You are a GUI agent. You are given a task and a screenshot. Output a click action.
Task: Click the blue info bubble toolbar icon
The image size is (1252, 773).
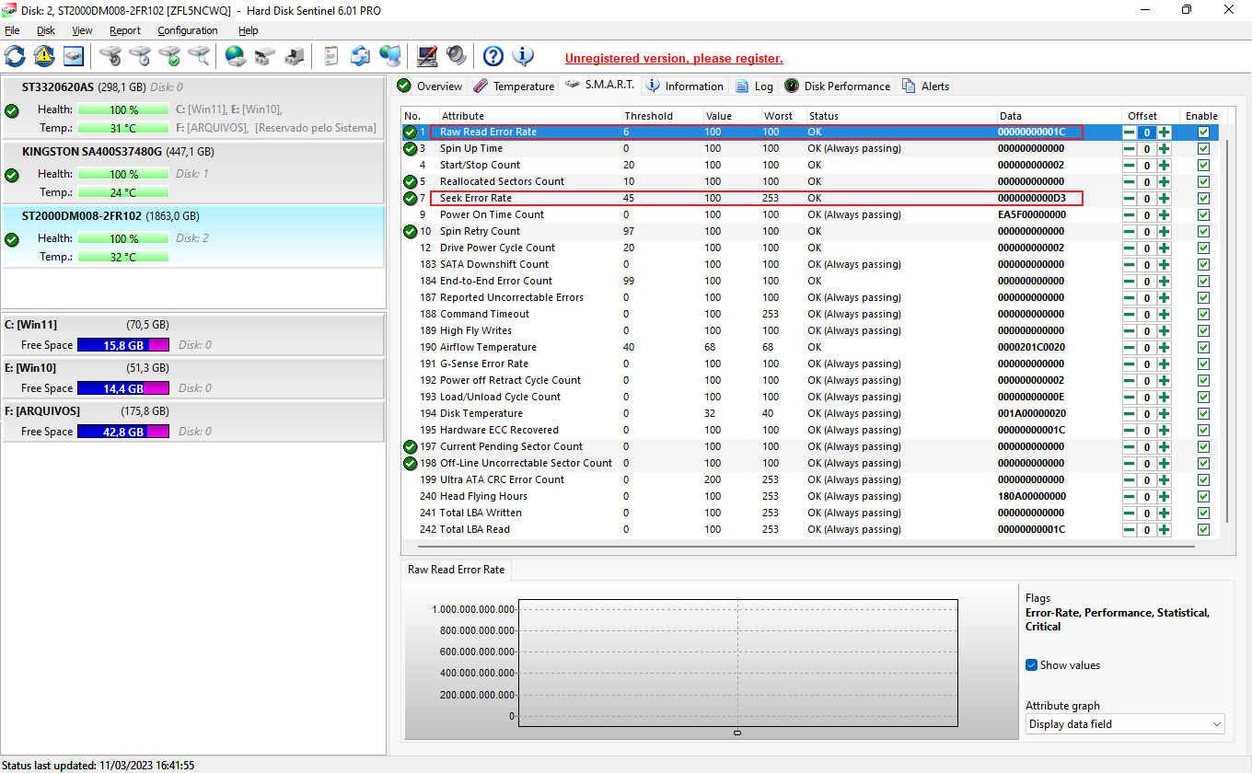pos(523,56)
